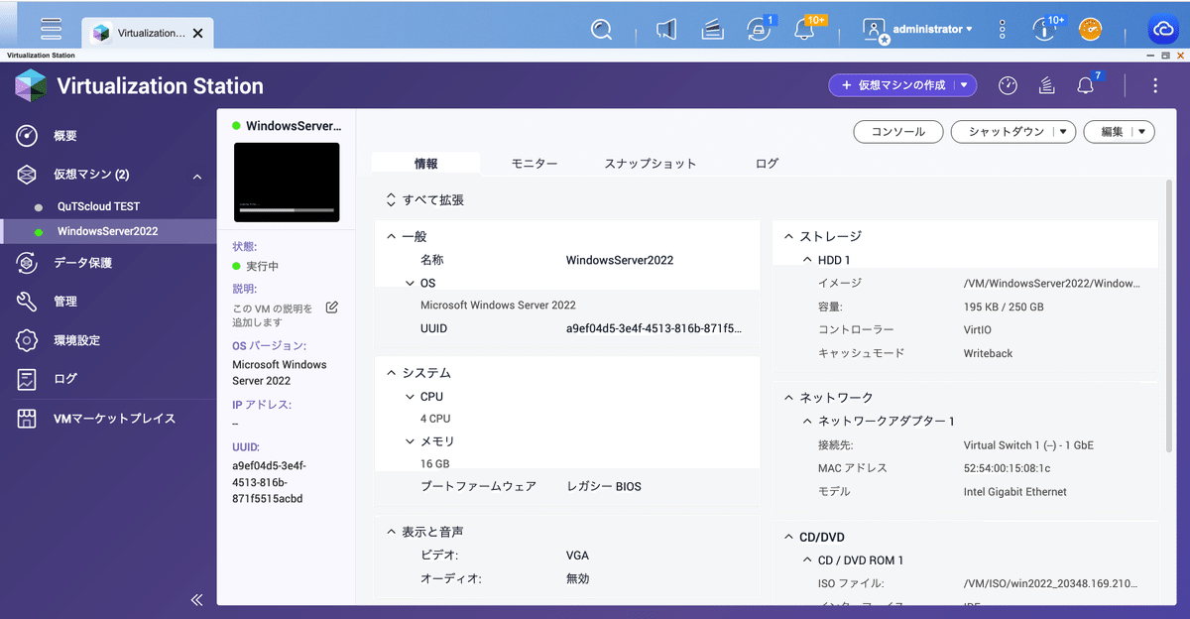Image resolution: width=1190 pixels, height=619 pixels.
Task: Click the レガシー BIOS value
Action: [604, 487]
